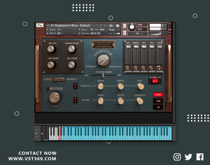
Task: Toggle the FET channel on switch
Action: point(143,68)
